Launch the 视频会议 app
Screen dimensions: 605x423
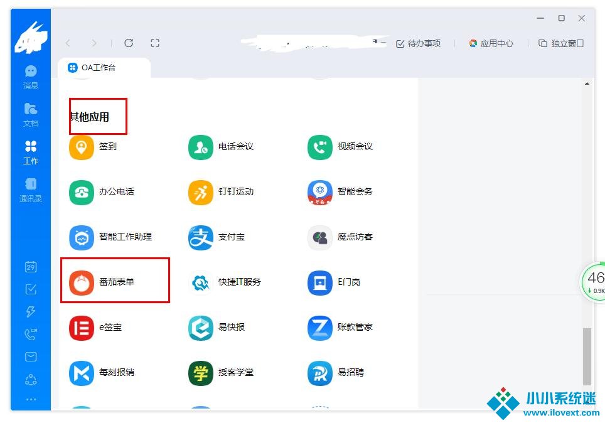point(340,147)
